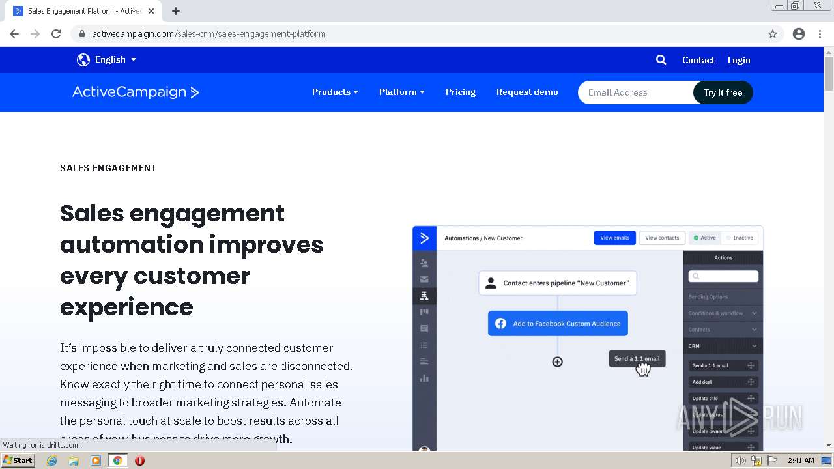Click the browser back arrow
834x469 pixels.
pyautogui.click(x=14, y=34)
